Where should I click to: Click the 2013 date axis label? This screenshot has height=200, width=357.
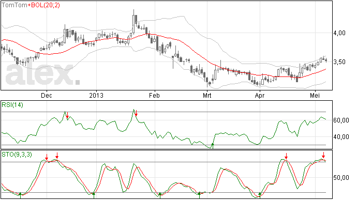96,95
